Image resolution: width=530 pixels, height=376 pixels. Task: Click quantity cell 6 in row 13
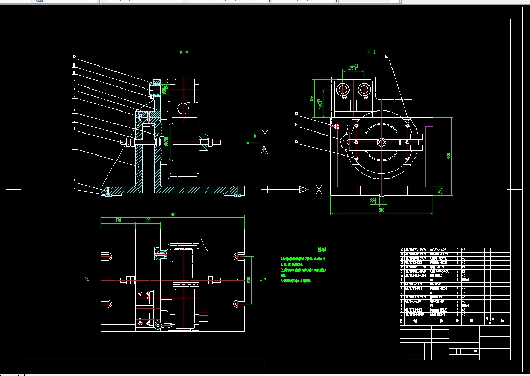pyautogui.click(x=458, y=262)
